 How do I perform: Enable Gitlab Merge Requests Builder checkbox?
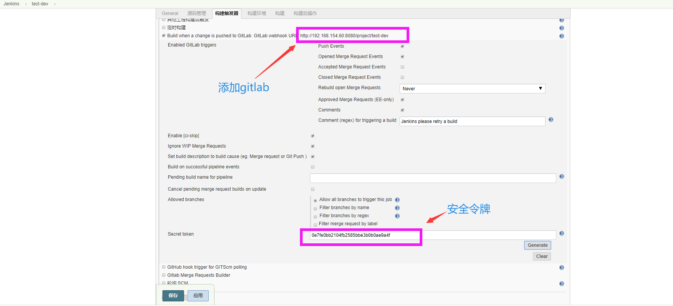click(164, 275)
